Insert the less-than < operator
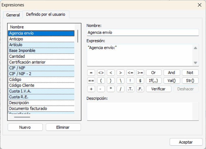Screen dimensions: 206x149 111,72
